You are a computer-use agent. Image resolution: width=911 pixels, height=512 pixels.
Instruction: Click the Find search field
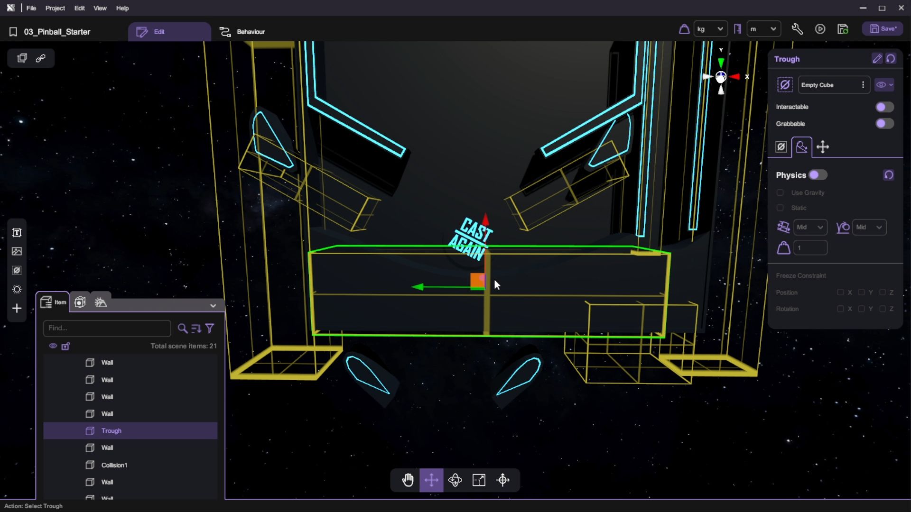(107, 328)
